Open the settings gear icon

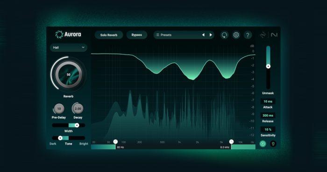coord(236,35)
